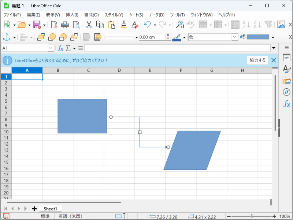
Task: Click the 協力する button
Action: tap(257, 60)
